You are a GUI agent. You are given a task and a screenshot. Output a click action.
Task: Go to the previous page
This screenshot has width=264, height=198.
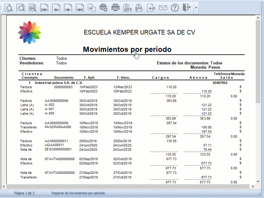[56, 8]
